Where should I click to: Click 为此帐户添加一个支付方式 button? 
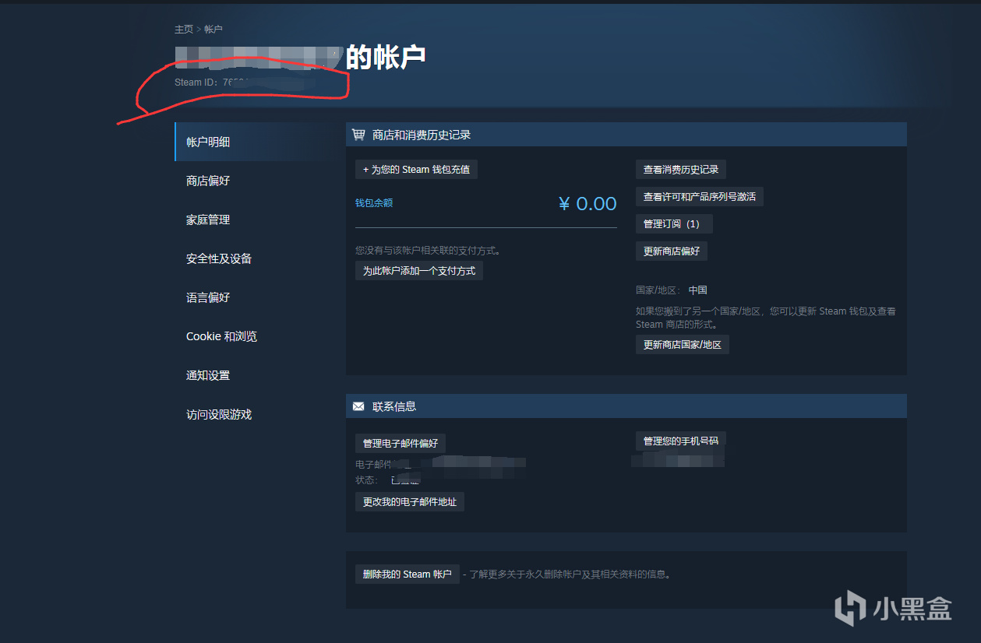(x=419, y=271)
